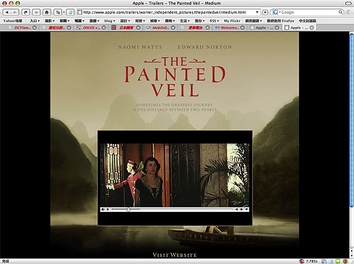The width and height of the screenshot is (354, 264).
Task: Reload the page with the Reload button
Action: [x=26, y=12]
